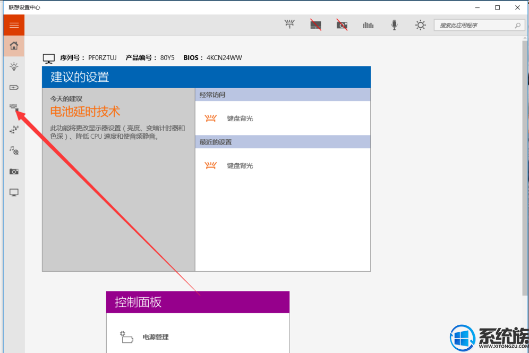Open the audio music sidebar icon
The image size is (529, 353).
coord(14,150)
